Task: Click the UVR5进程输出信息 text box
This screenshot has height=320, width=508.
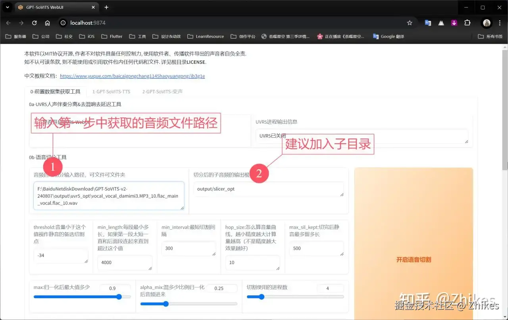Action: [x=362, y=136]
